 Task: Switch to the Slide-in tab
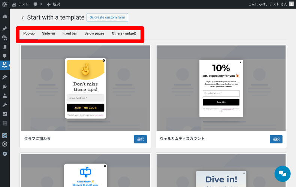pyautogui.click(x=48, y=33)
